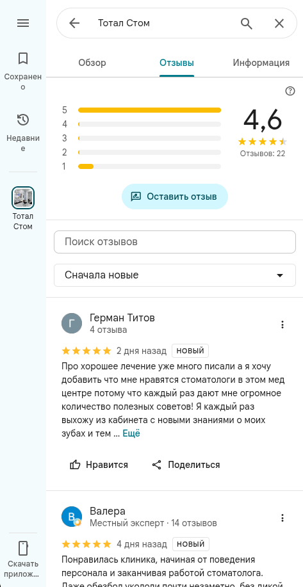303x587 pixels.
Task: Switch to the Информация tab
Action: point(261,63)
